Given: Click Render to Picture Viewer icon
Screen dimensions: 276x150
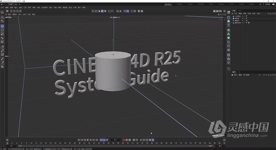Looking at the screenshot, I should click(x=217, y=11).
